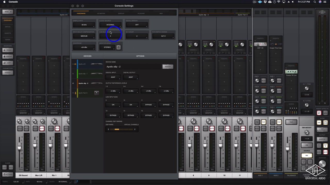Click the AUX 1 PRE button

click(x=257, y=122)
